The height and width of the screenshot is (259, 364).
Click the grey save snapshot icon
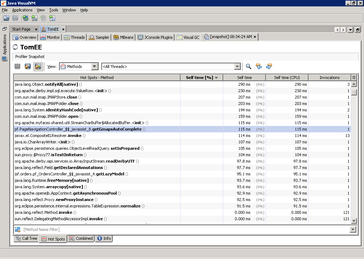tap(17, 67)
